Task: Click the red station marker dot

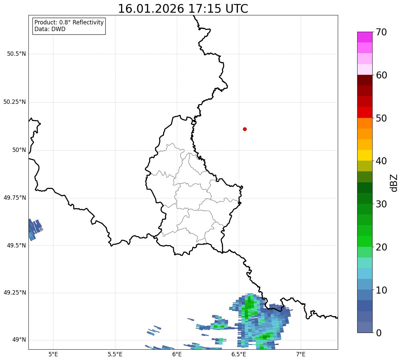Action: (x=245, y=129)
